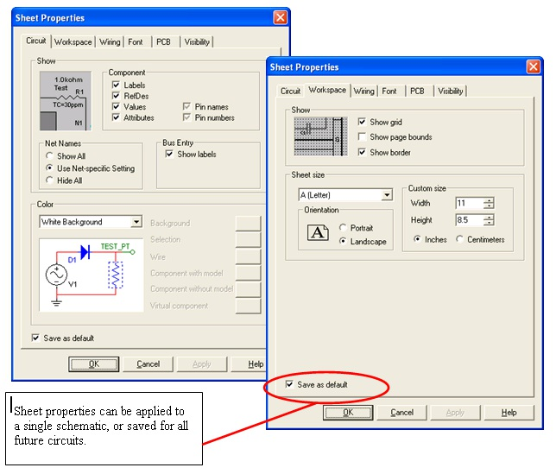556x474 pixels.
Task: Open the A (Letter) sheet size dropdown
Action: click(x=387, y=195)
